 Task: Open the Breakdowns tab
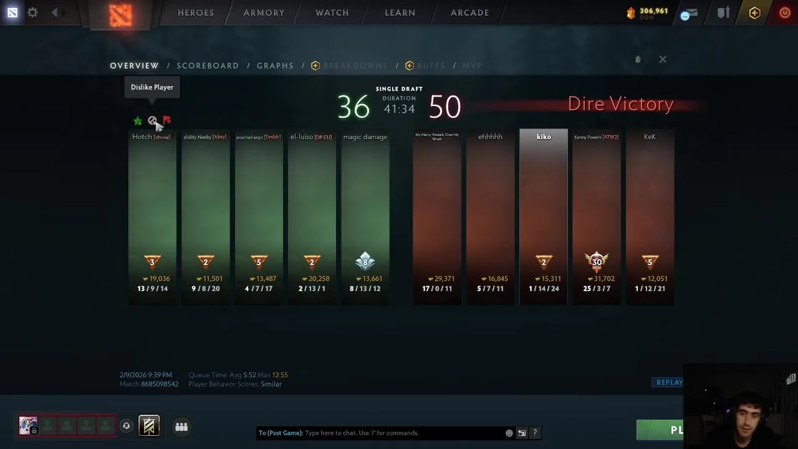click(x=350, y=65)
